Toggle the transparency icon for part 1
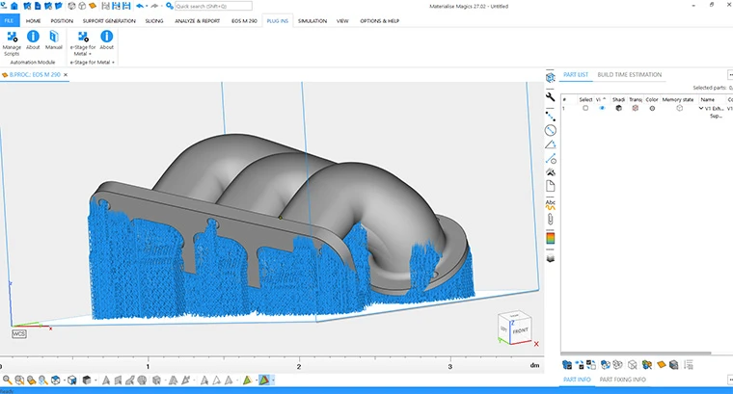The height and width of the screenshot is (394, 733). coord(635,108)
